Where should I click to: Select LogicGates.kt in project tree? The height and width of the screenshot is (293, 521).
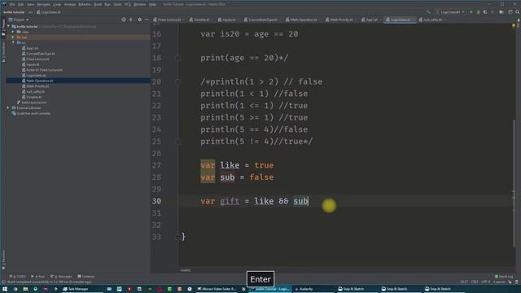coord(36,76)
